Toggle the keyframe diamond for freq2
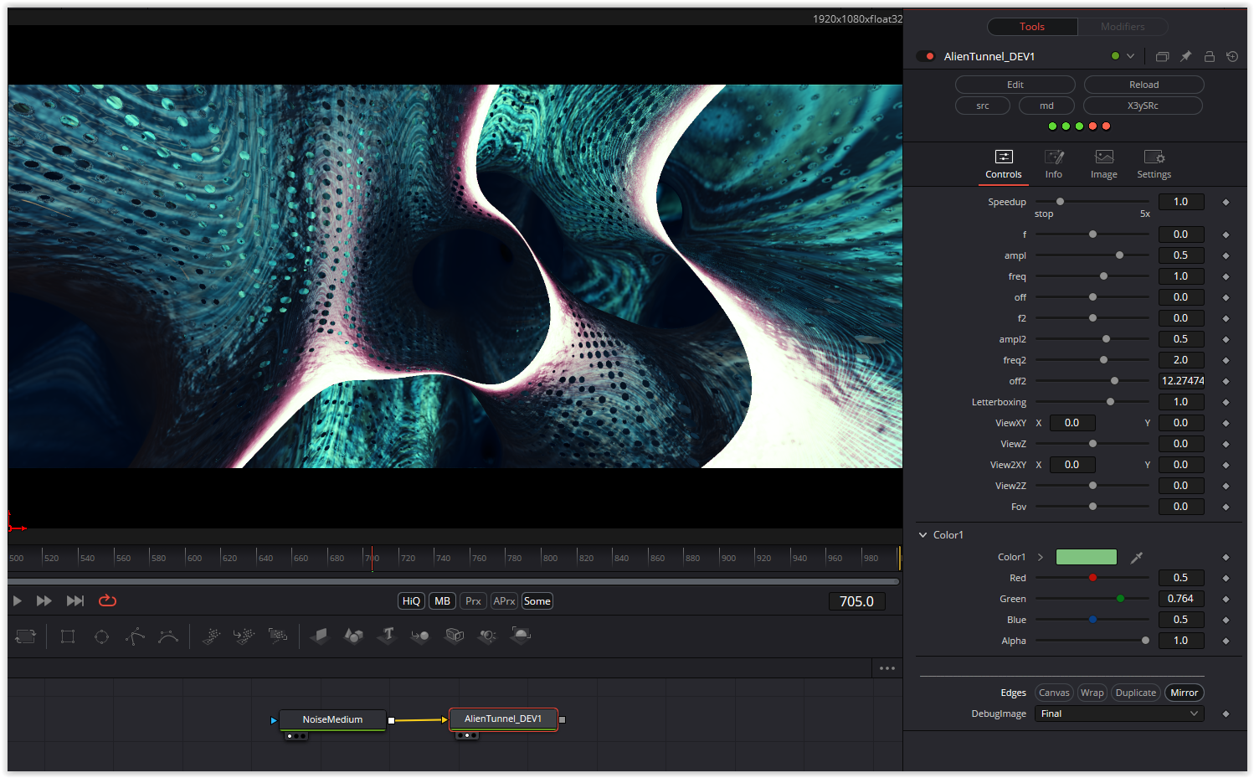 [1226, 360]
